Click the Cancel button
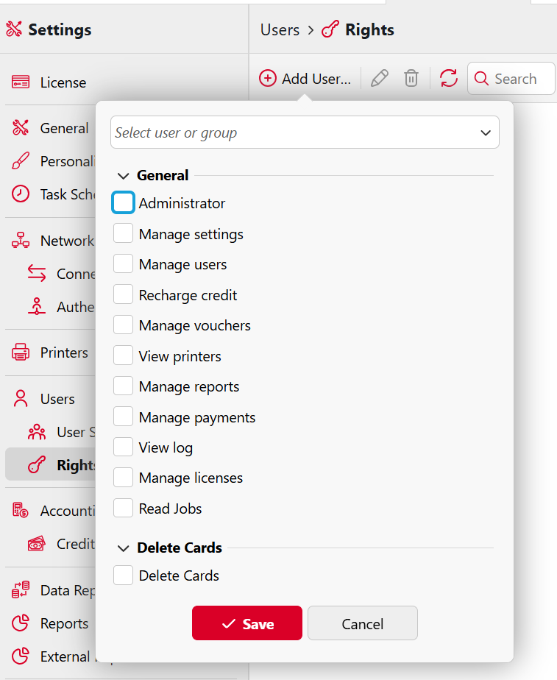557x680 pixels. [x=362, y=624]
